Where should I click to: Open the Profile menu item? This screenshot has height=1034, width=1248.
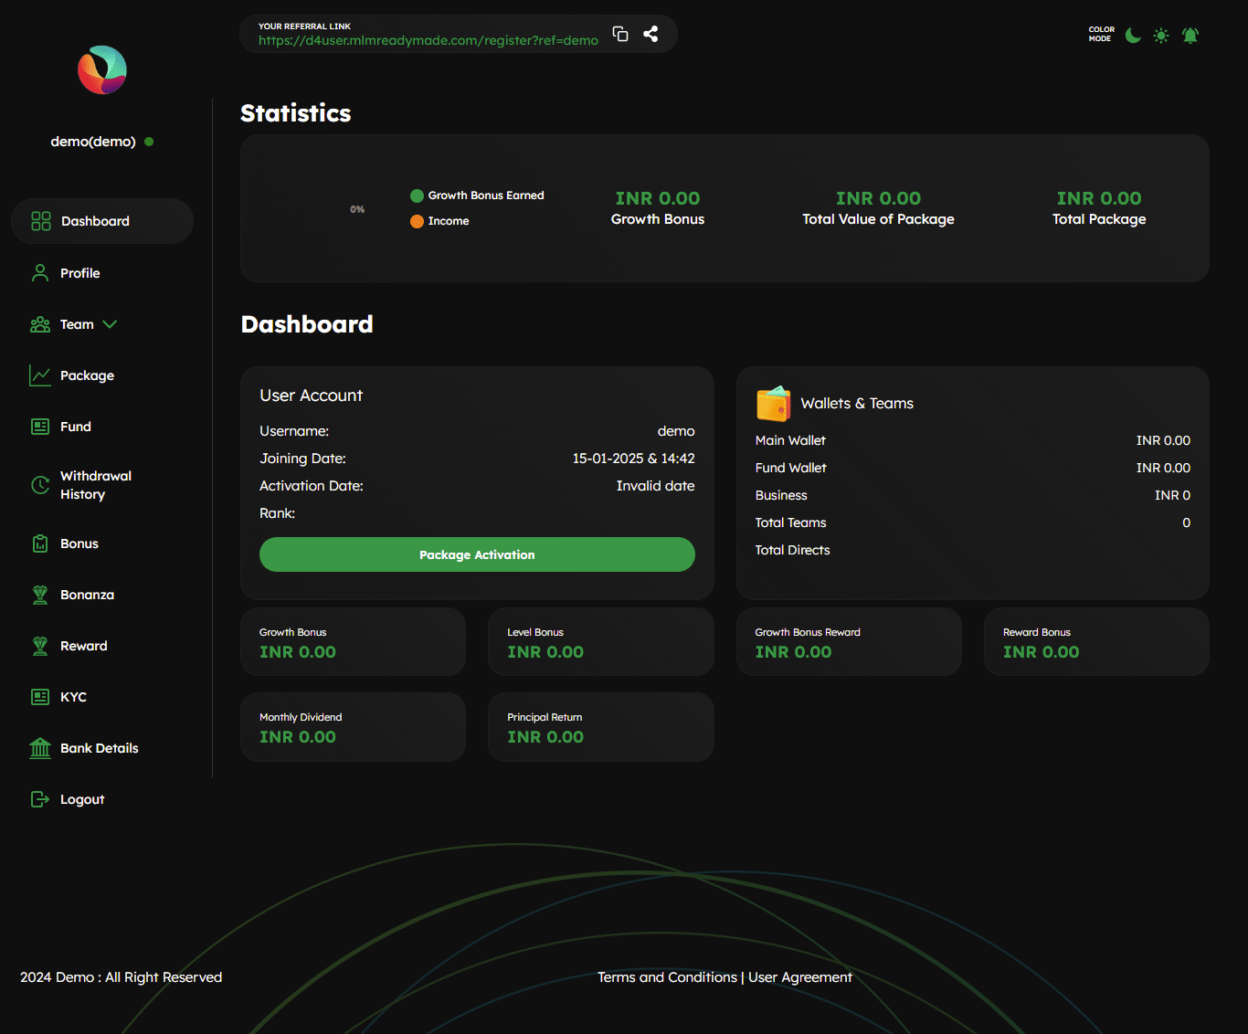click(x=80, y=273)
